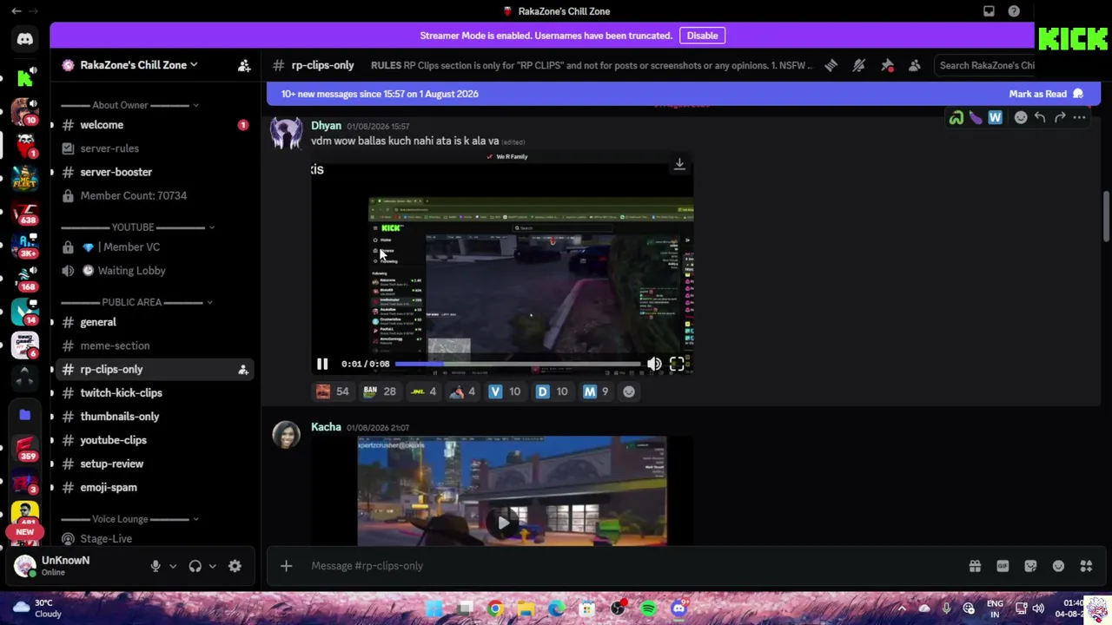Open microphone input options arrow
Screen dimensions: 1112x625
coord(173,566)
